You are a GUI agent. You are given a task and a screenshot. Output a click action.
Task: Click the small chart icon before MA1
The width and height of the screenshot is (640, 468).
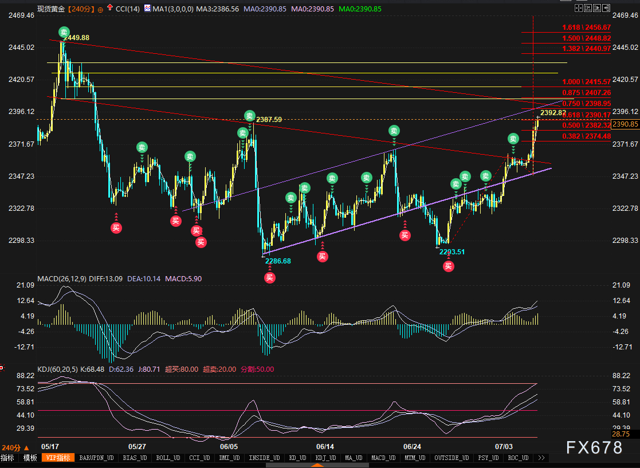point(148,9)
